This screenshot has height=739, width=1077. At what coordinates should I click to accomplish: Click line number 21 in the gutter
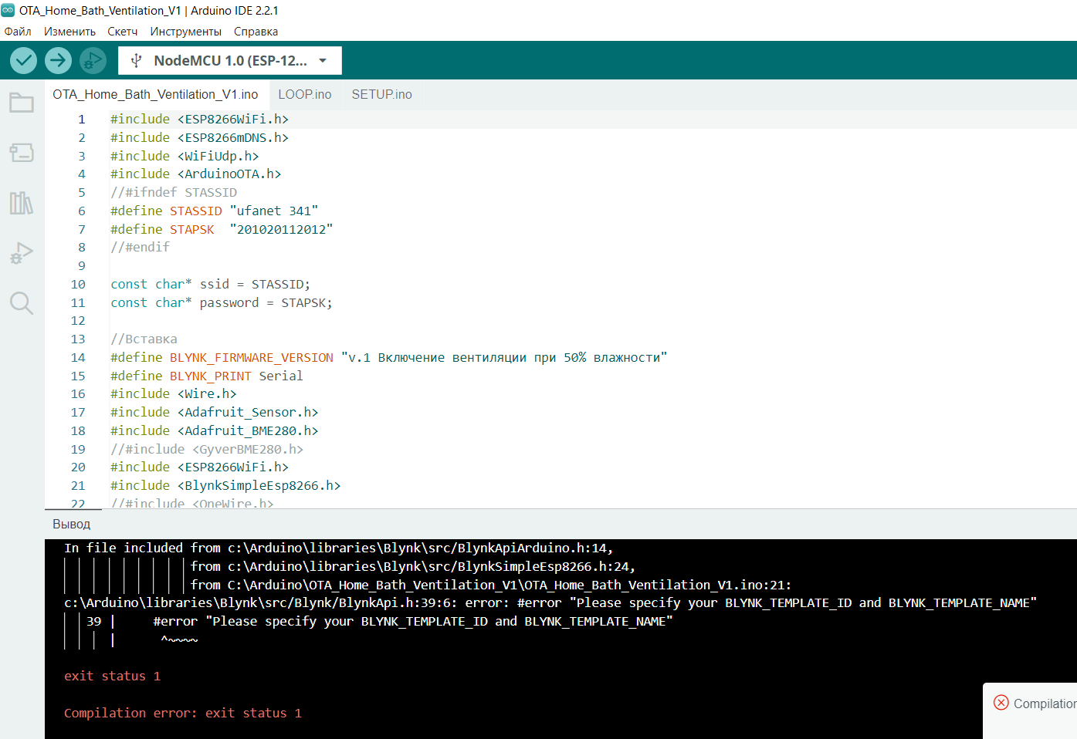click(x=78, y=485)
